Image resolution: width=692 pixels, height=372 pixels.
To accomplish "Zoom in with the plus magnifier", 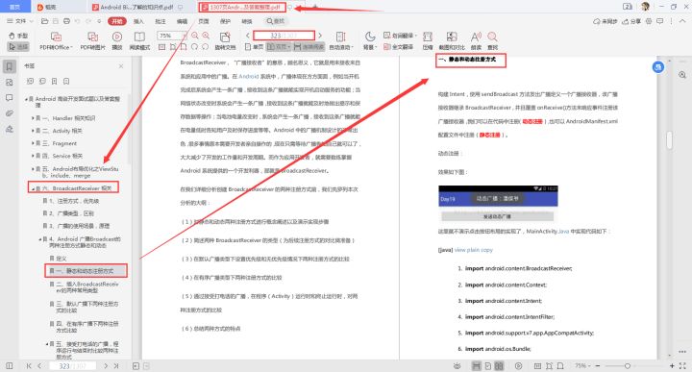I will click(x=206, y=36).
